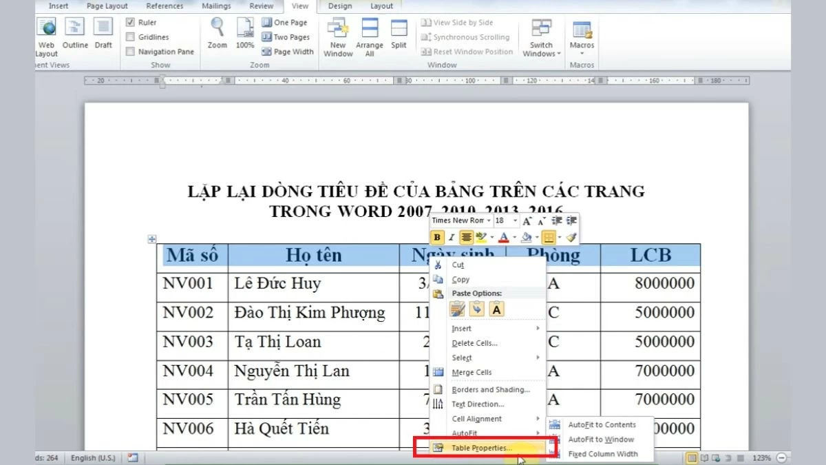Switch to Full Screen Reading view in status bar

[x=703, y=457]
